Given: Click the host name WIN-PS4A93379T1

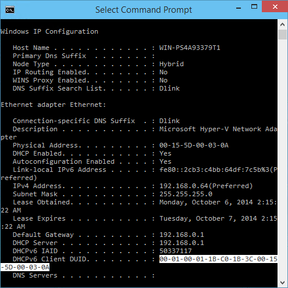Looking at the screenshot, I should pyautogui.click(x=190, y=48).
